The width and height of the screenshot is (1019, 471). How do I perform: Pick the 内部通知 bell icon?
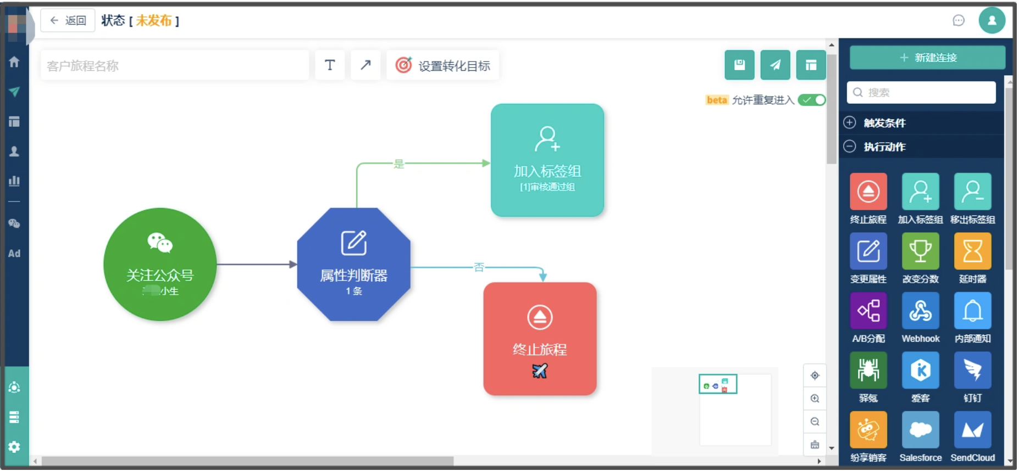coord(973,311)
